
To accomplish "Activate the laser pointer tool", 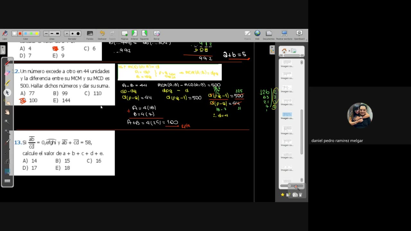I will pyautogui.click(x=7, y=141).
